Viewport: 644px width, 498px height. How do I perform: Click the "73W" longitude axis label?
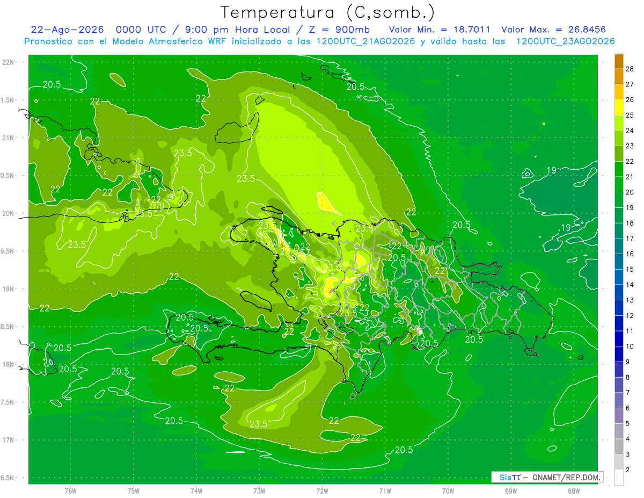pos(259,490)
